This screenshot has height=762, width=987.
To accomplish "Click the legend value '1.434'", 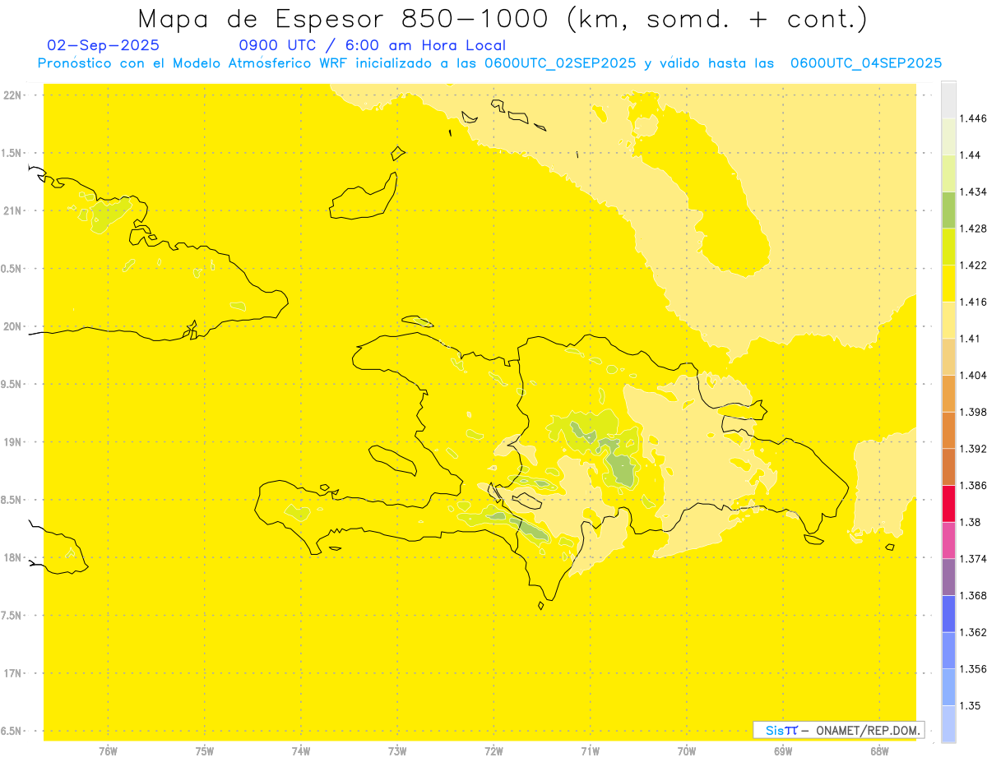I will click(973, 192).
